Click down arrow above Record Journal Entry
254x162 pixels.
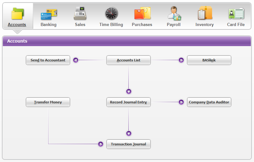[x=129, y=91]
